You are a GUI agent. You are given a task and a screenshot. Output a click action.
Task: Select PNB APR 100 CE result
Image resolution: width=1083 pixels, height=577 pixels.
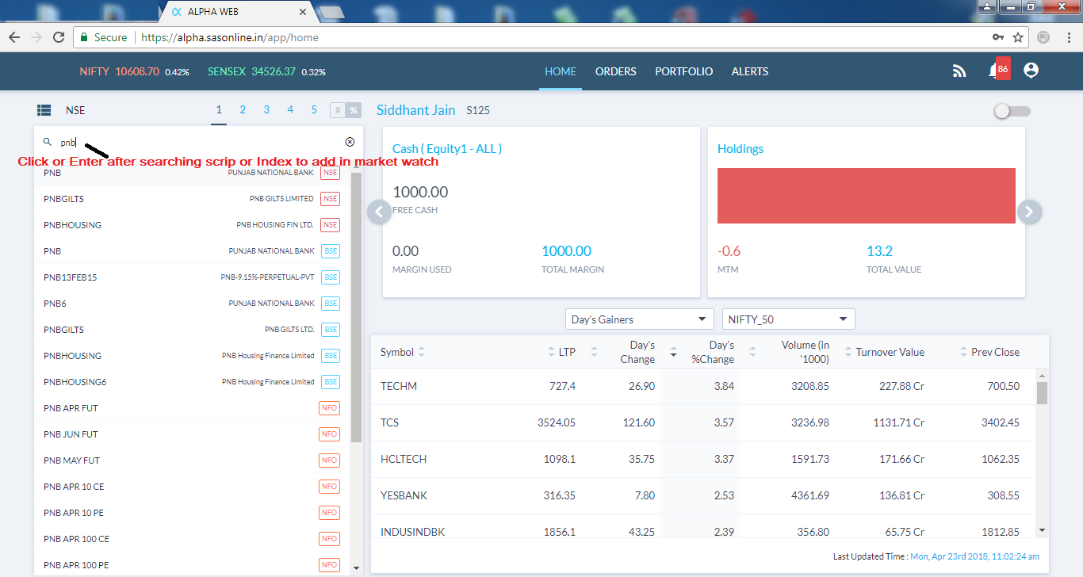coord(192,538)
